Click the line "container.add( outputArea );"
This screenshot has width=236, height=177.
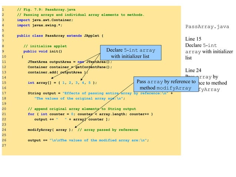point(58,72)
